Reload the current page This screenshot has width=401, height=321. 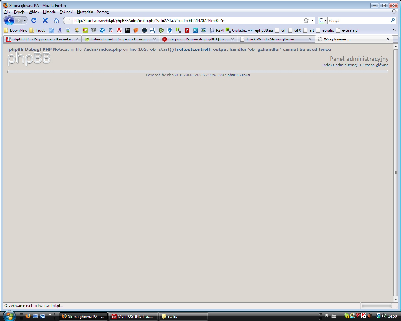coord(34,21)
